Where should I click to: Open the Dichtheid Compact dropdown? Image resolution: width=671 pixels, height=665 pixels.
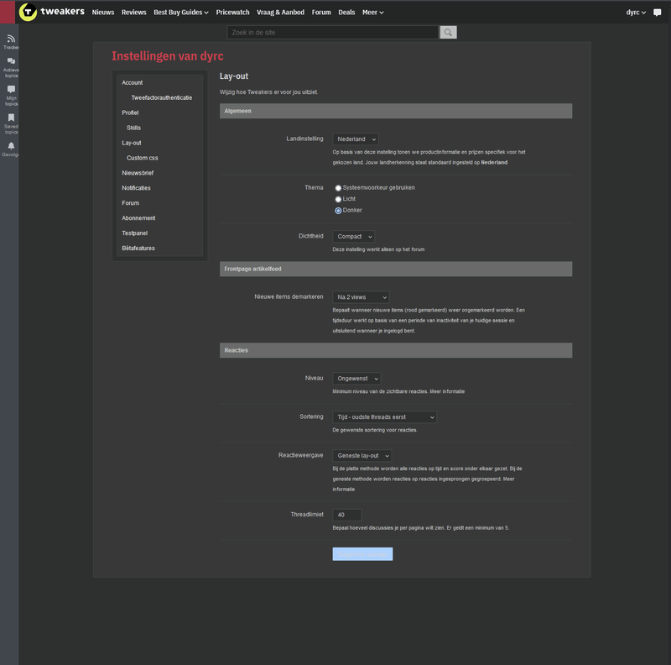click(353, 237)
